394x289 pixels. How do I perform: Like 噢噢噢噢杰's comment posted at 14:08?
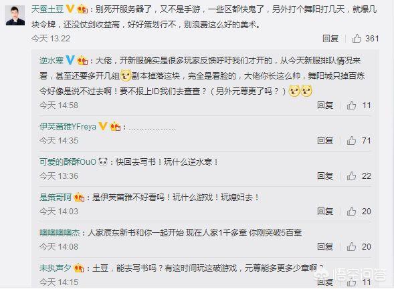(351, 247)
